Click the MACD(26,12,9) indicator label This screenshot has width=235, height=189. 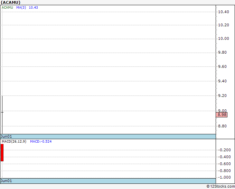tap(14, 142)
